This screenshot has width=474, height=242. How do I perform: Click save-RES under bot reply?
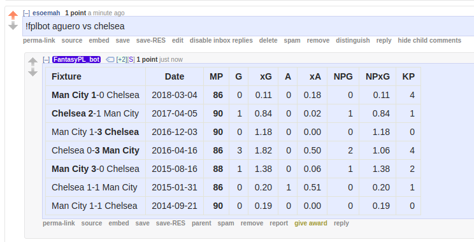pos(171,224)
